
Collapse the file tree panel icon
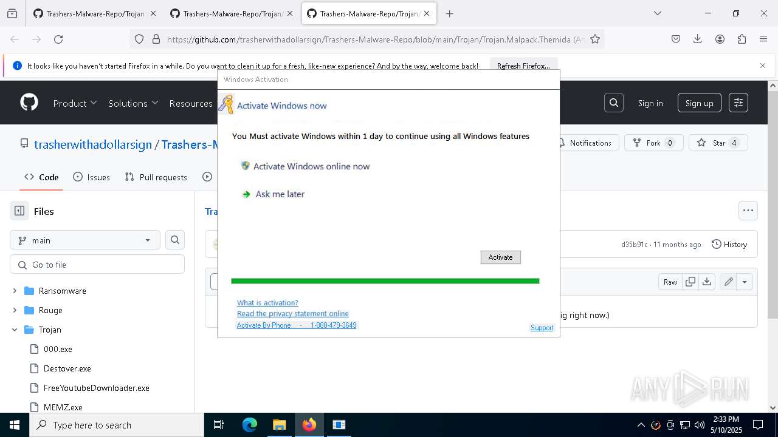point(19,211)
